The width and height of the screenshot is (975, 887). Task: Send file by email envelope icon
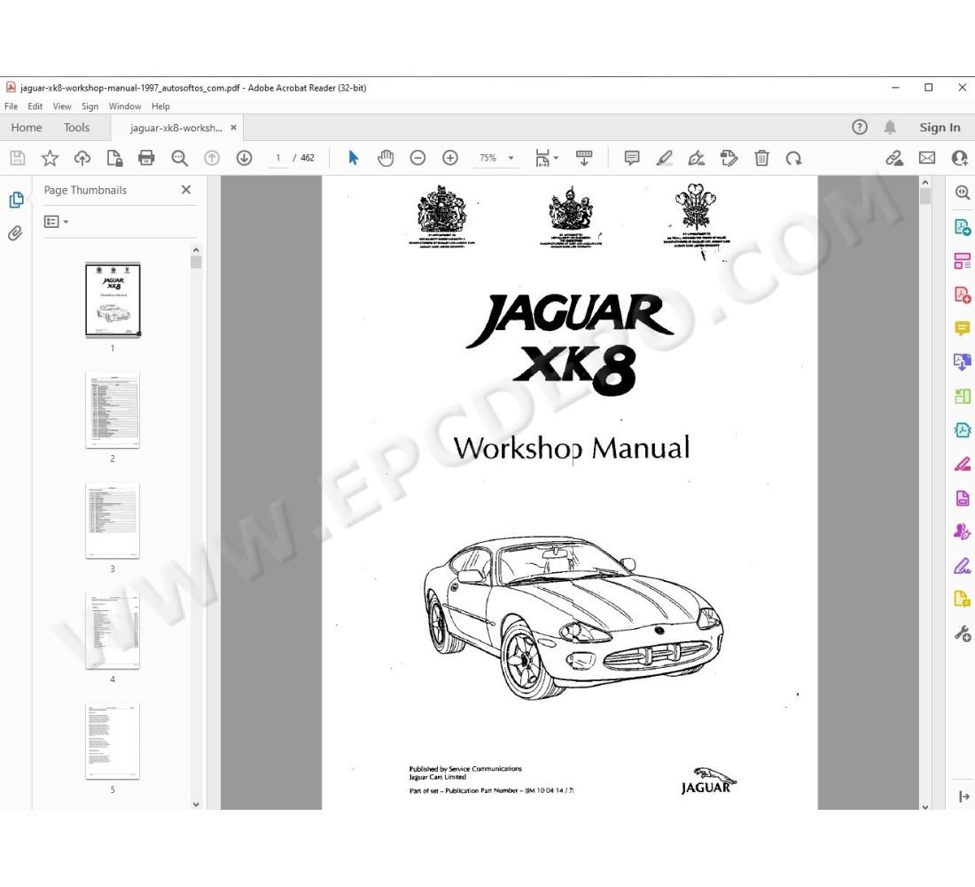927,158
